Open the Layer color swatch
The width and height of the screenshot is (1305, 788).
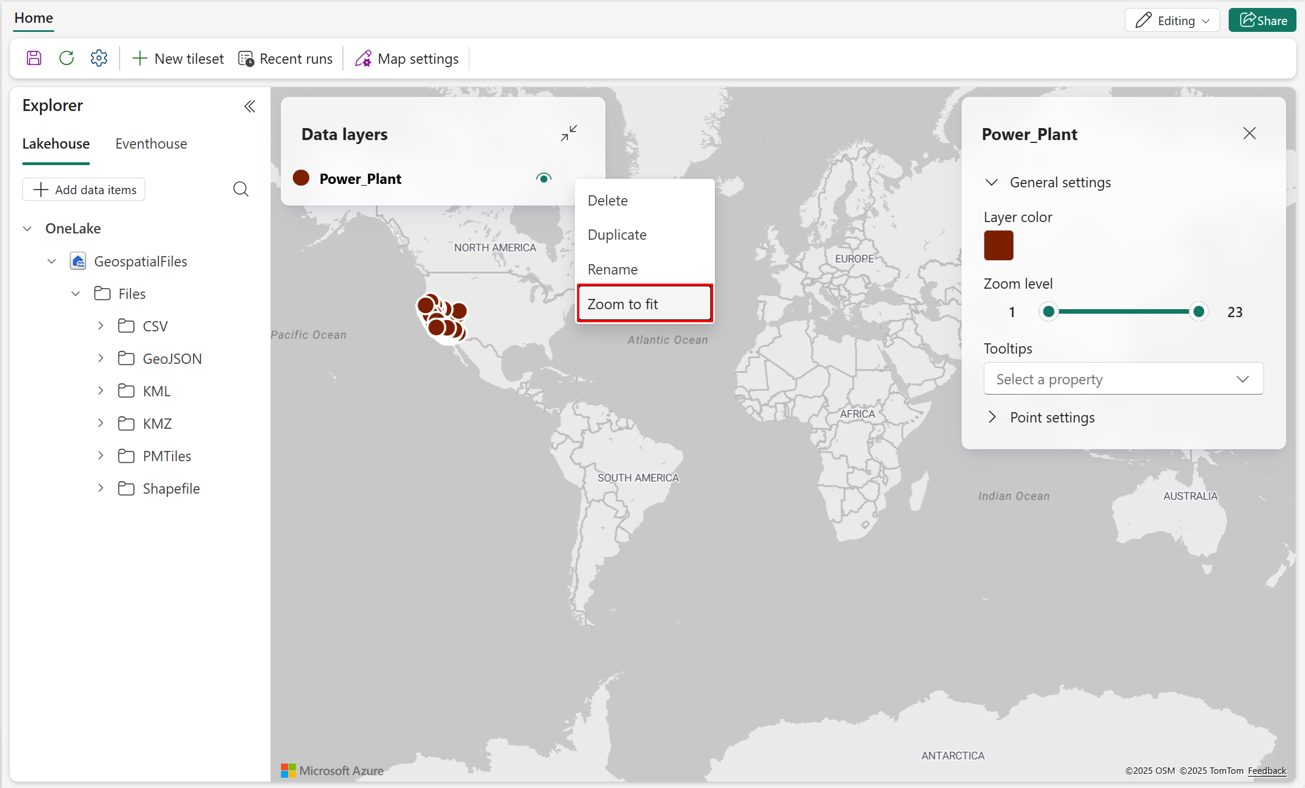[998, 245]
